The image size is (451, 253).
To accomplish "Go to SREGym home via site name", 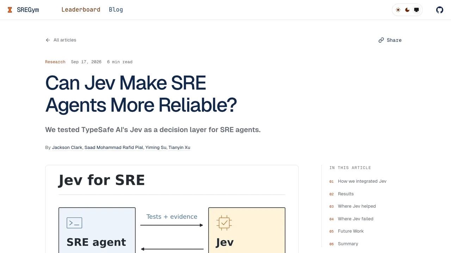I will 28,10.
